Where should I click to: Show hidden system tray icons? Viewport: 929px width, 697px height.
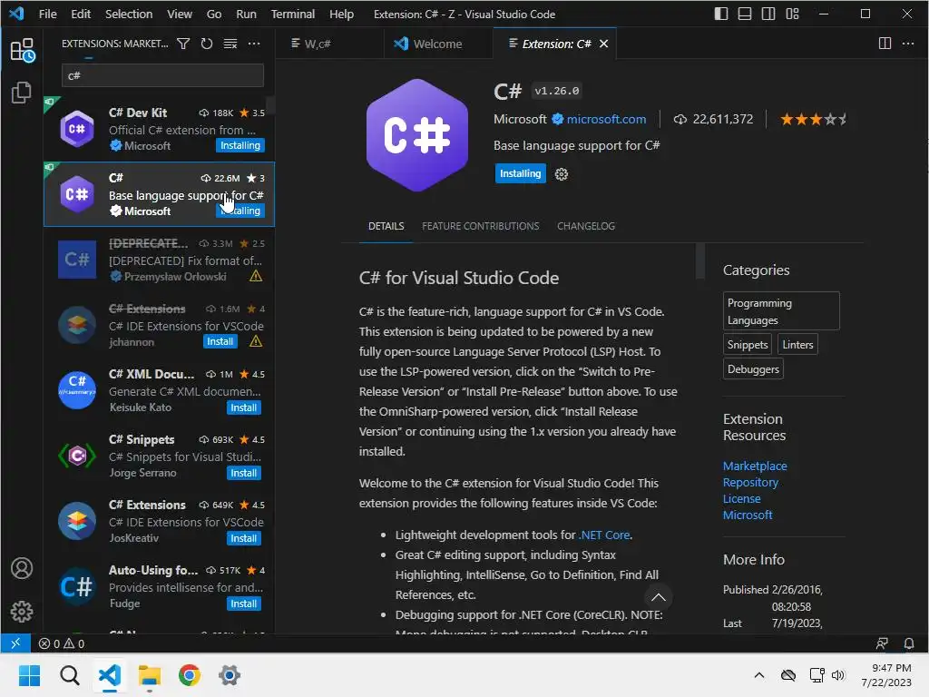pos(759,675)
